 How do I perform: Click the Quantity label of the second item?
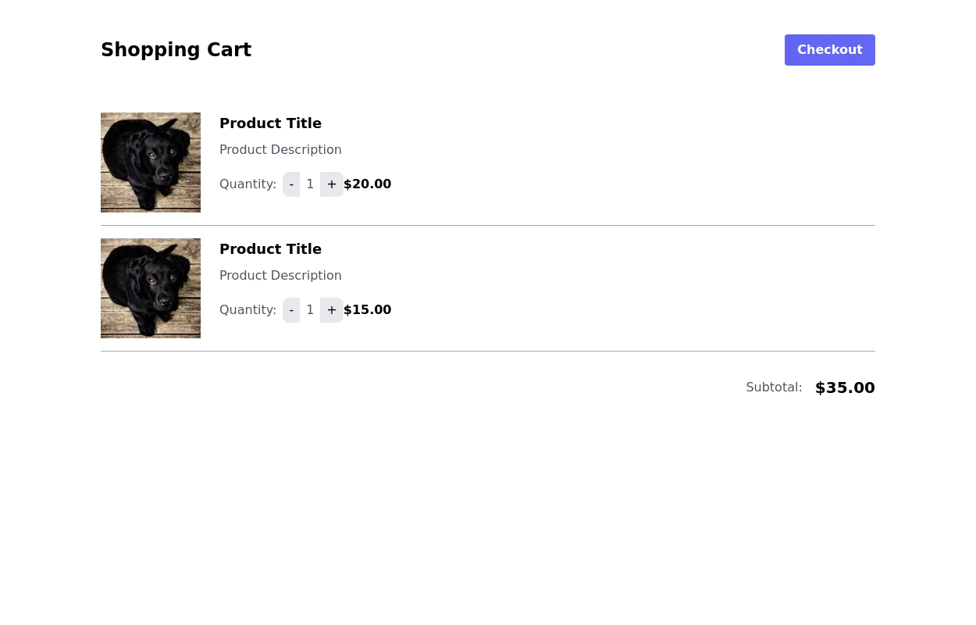[248, 310]
